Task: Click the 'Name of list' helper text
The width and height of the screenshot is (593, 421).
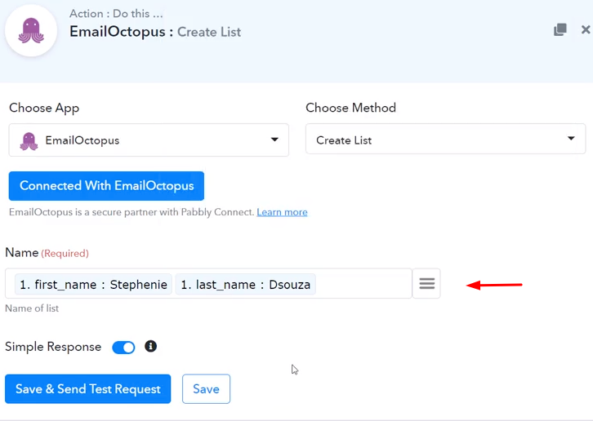Action: click(32, 308)
